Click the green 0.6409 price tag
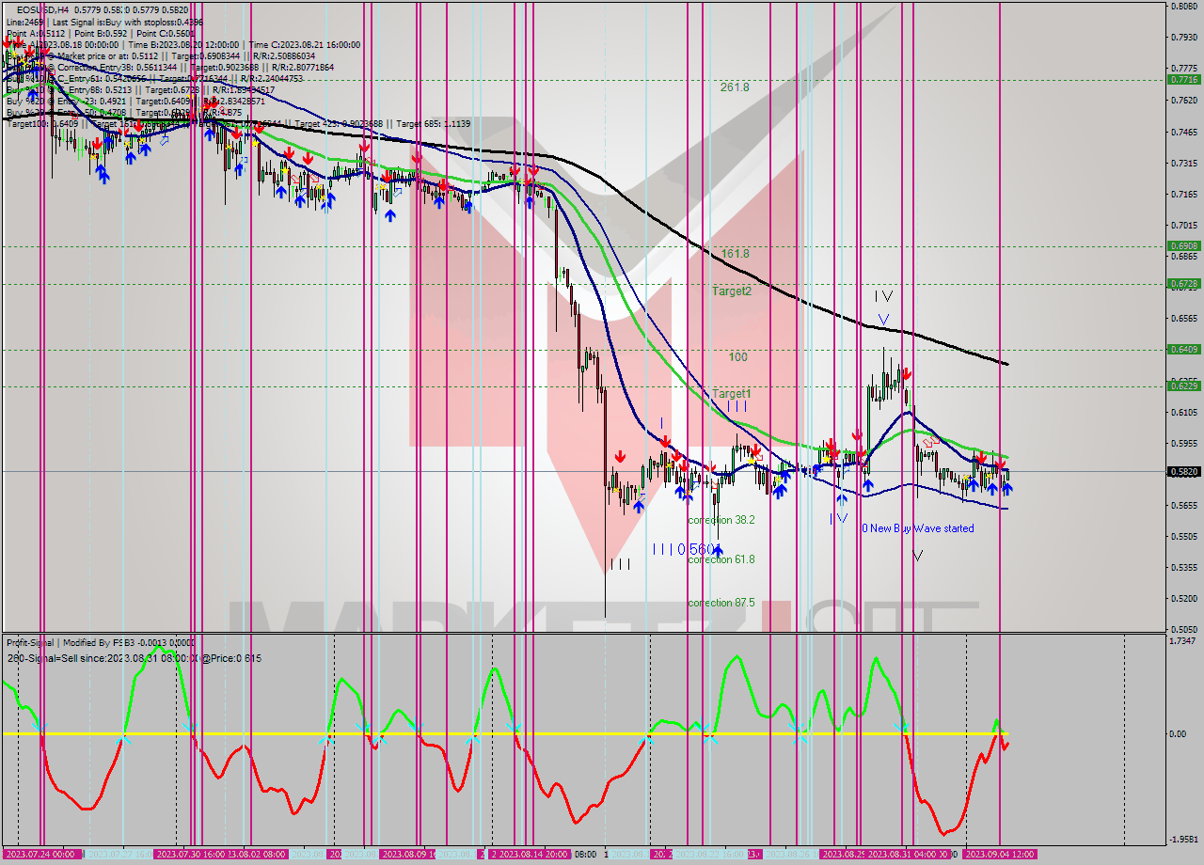 coord(1183,350)
